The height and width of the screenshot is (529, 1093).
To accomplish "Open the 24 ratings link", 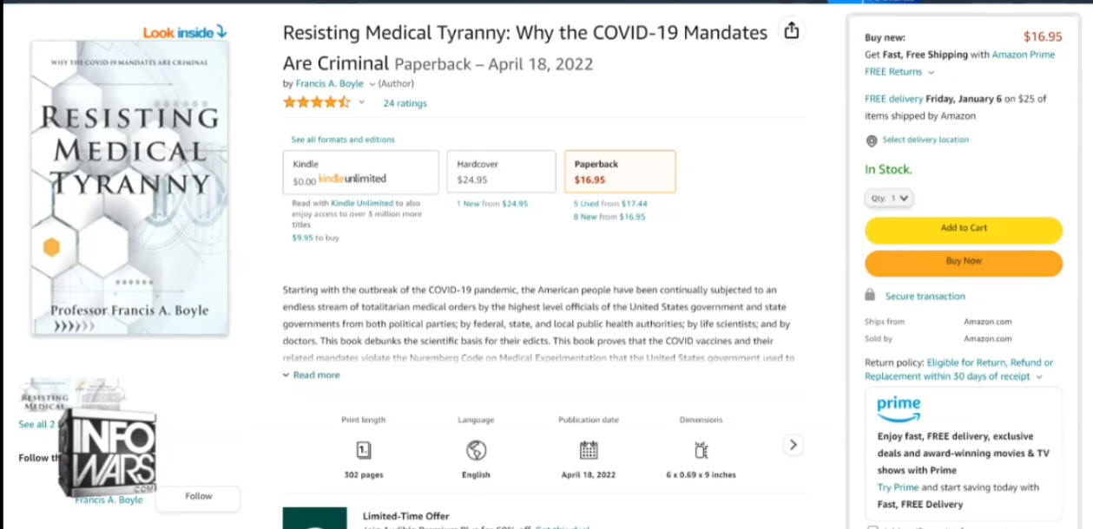I will [405, 103].
